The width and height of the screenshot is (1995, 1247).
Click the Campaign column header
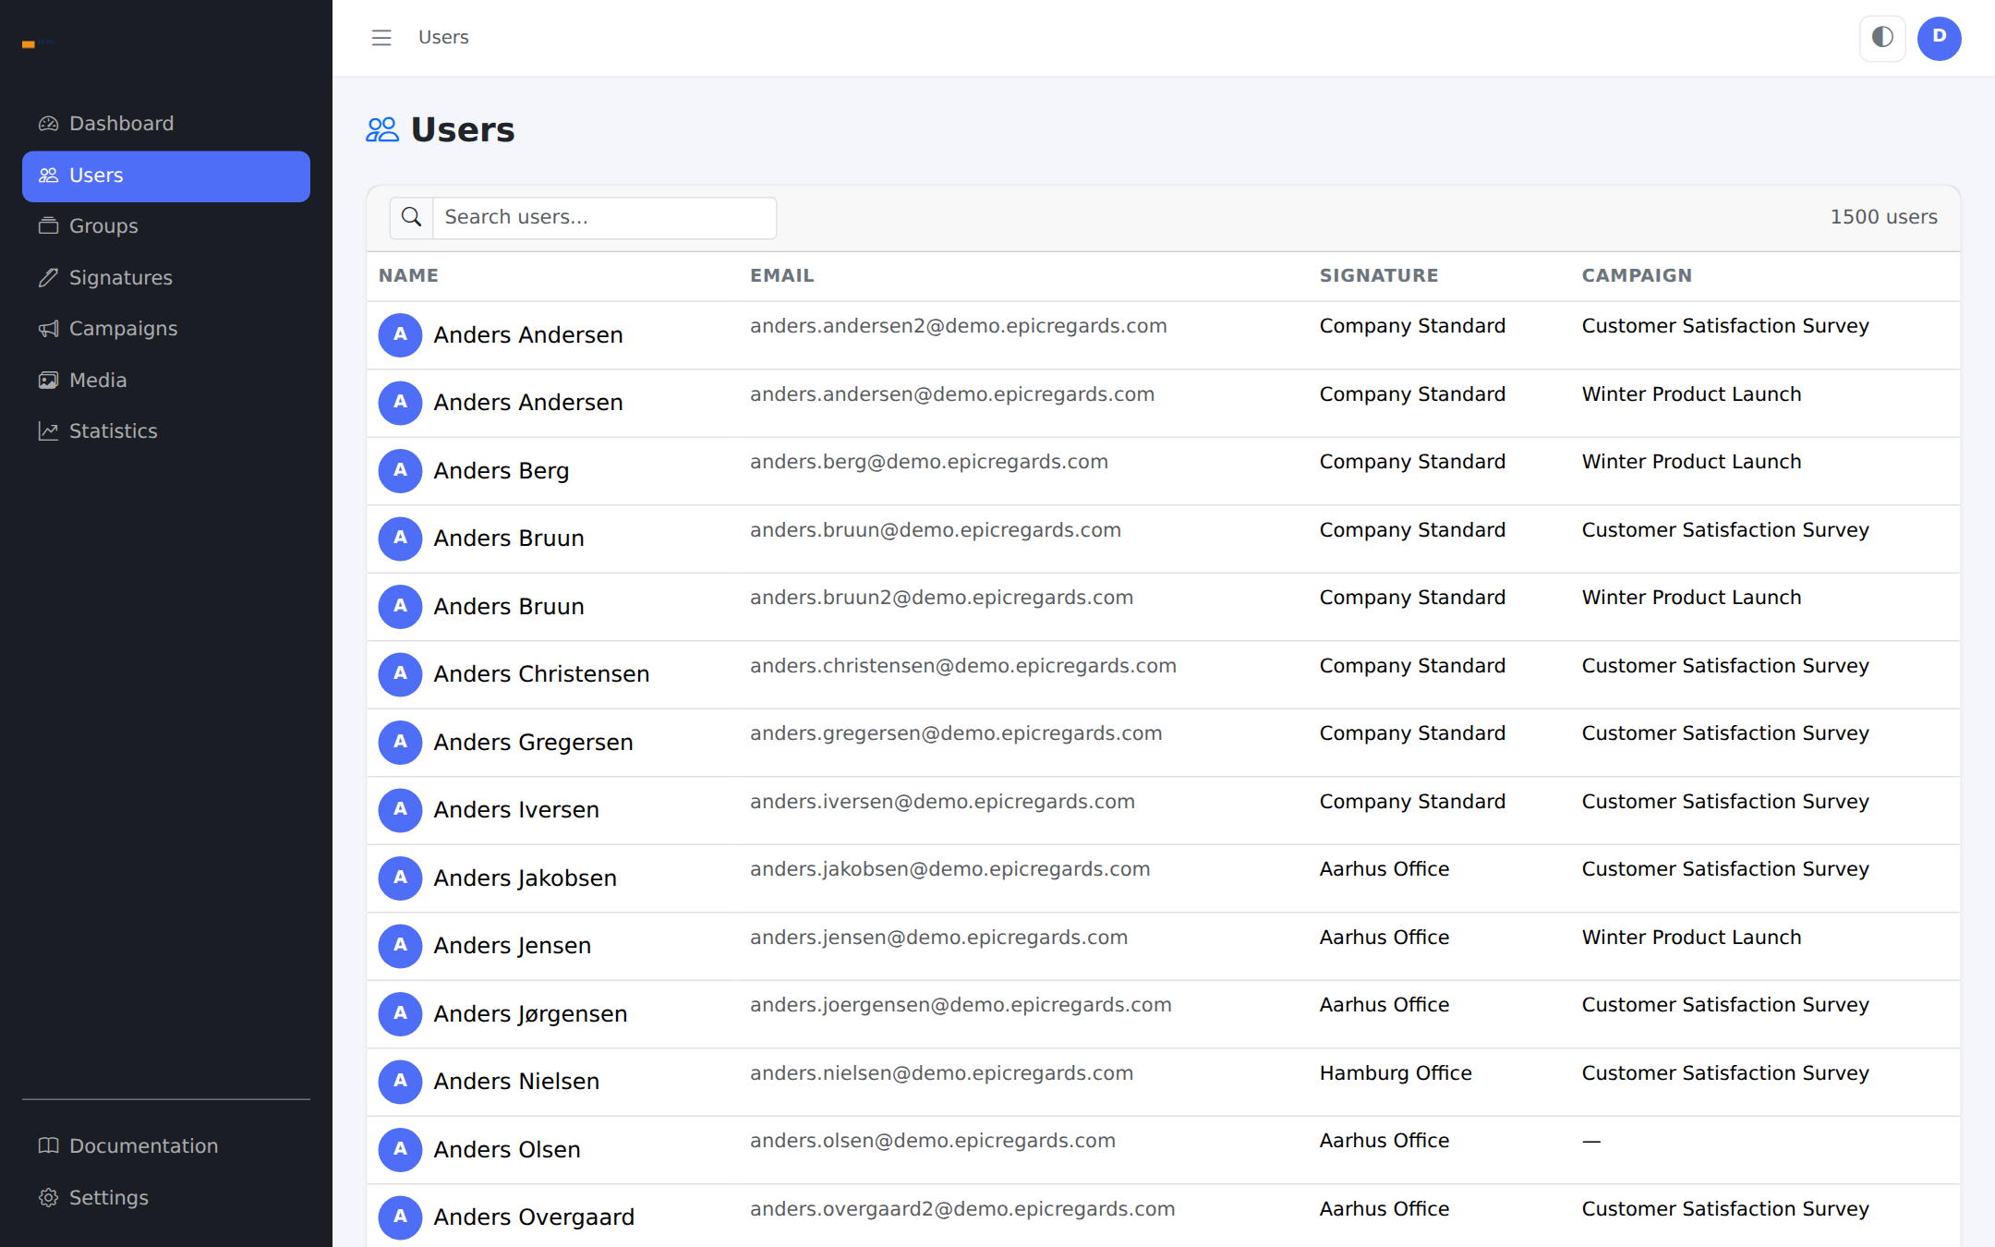point(1637,275)
